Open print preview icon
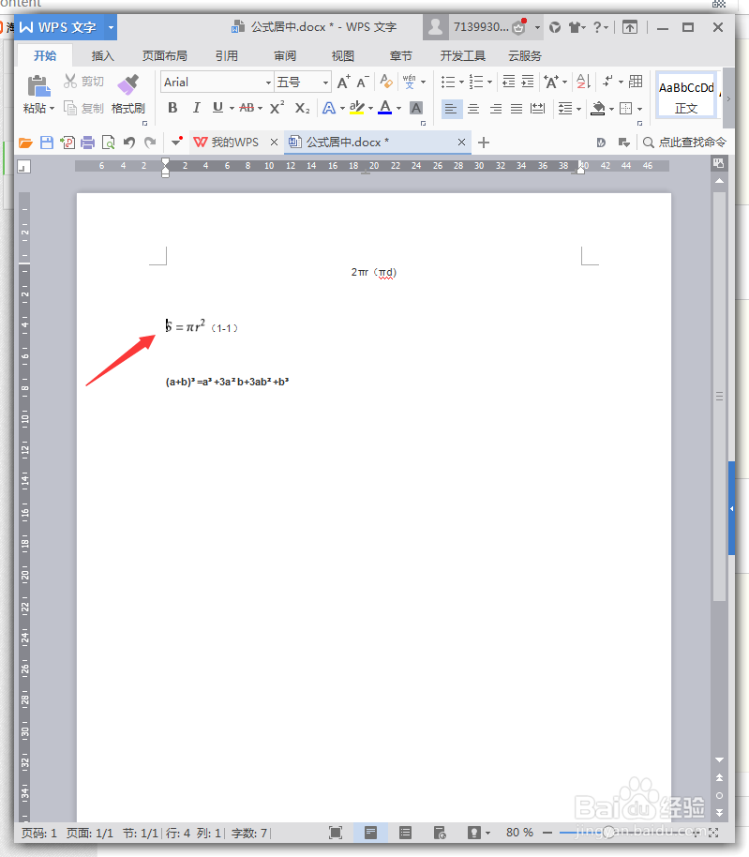The height and width of the screenshot is (857, 749). click(x=108, y=143)
